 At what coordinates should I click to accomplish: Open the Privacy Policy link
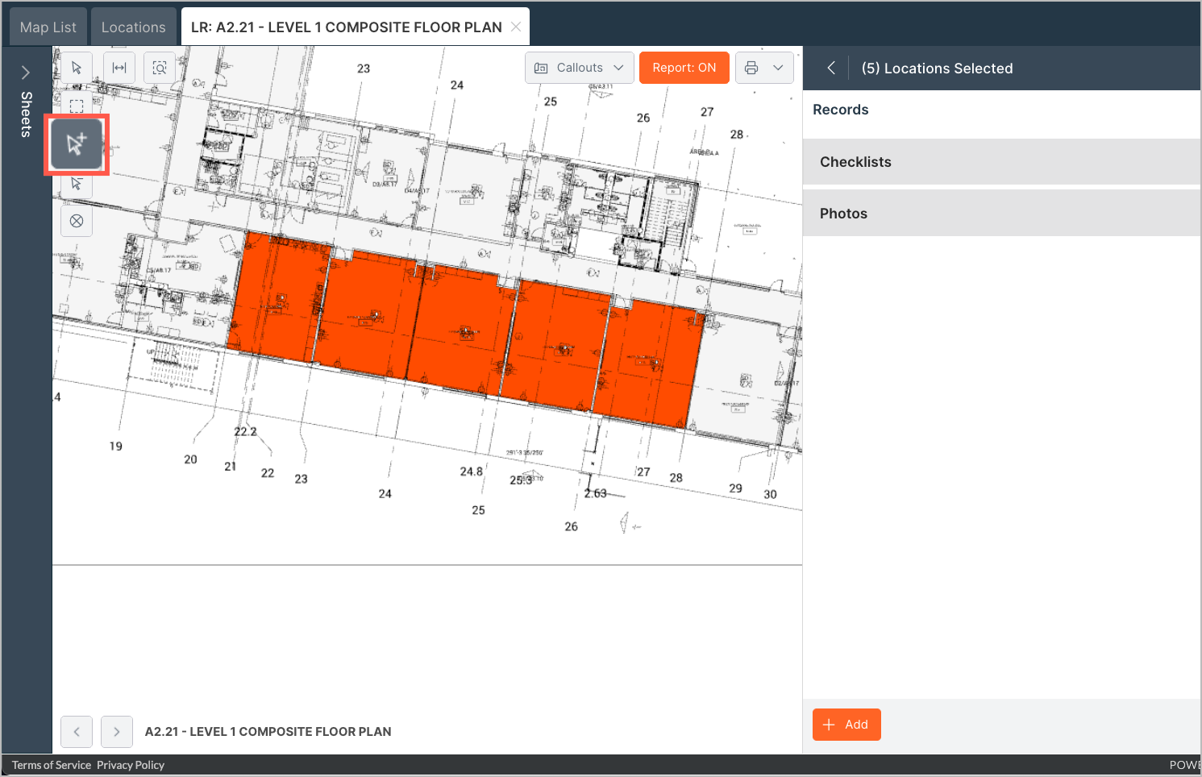coord(130,764)
